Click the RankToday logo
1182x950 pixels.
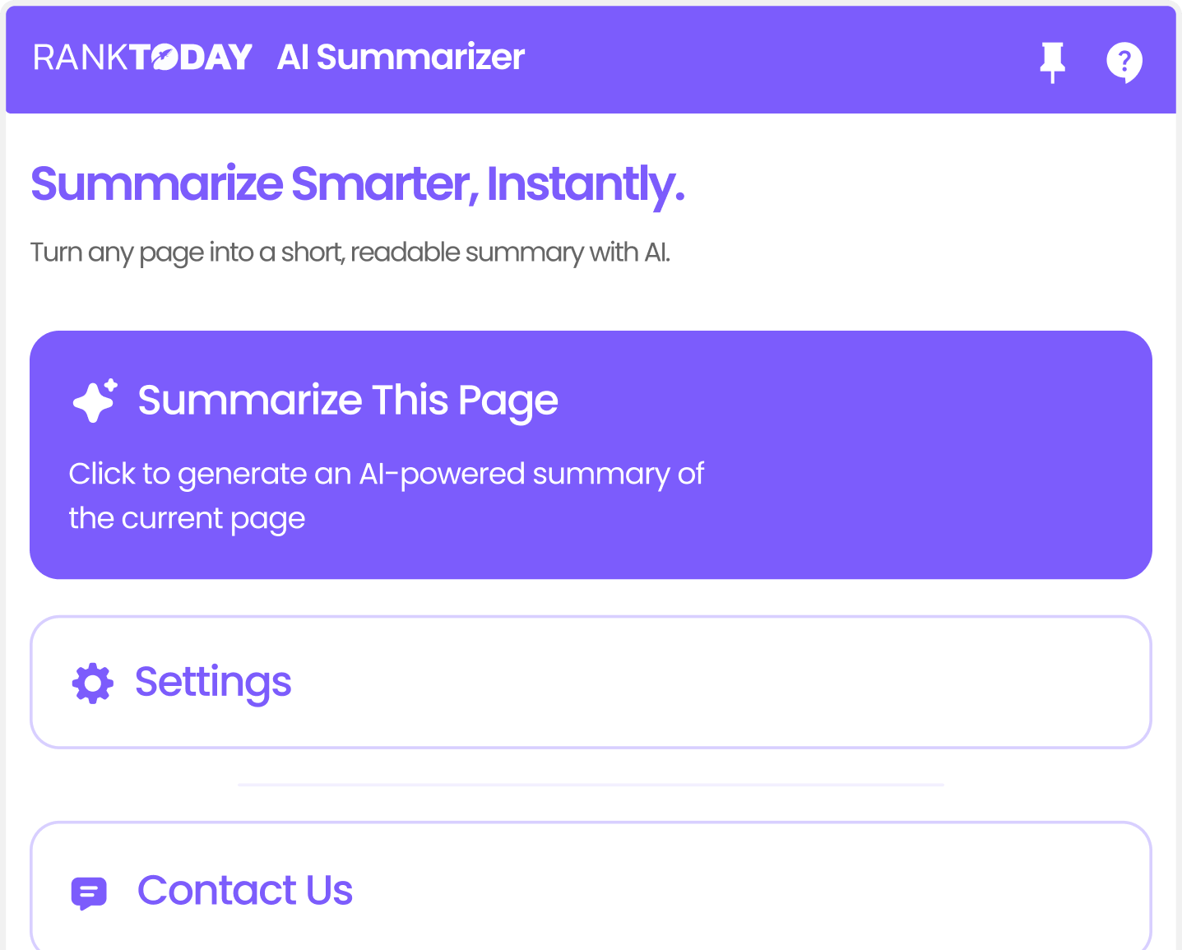142,58
